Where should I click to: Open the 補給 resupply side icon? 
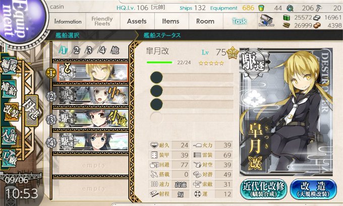pos(9,89)
